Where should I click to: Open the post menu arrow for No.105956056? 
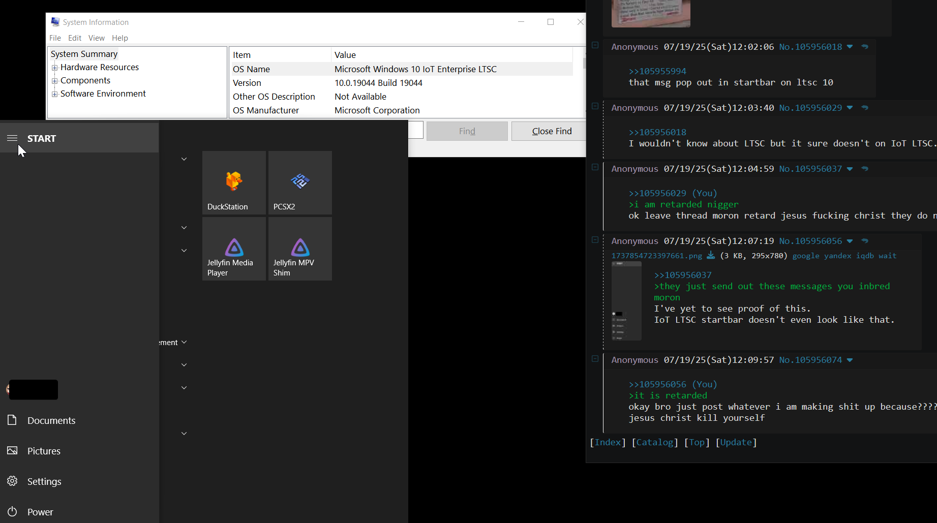[x=850, y=241]
